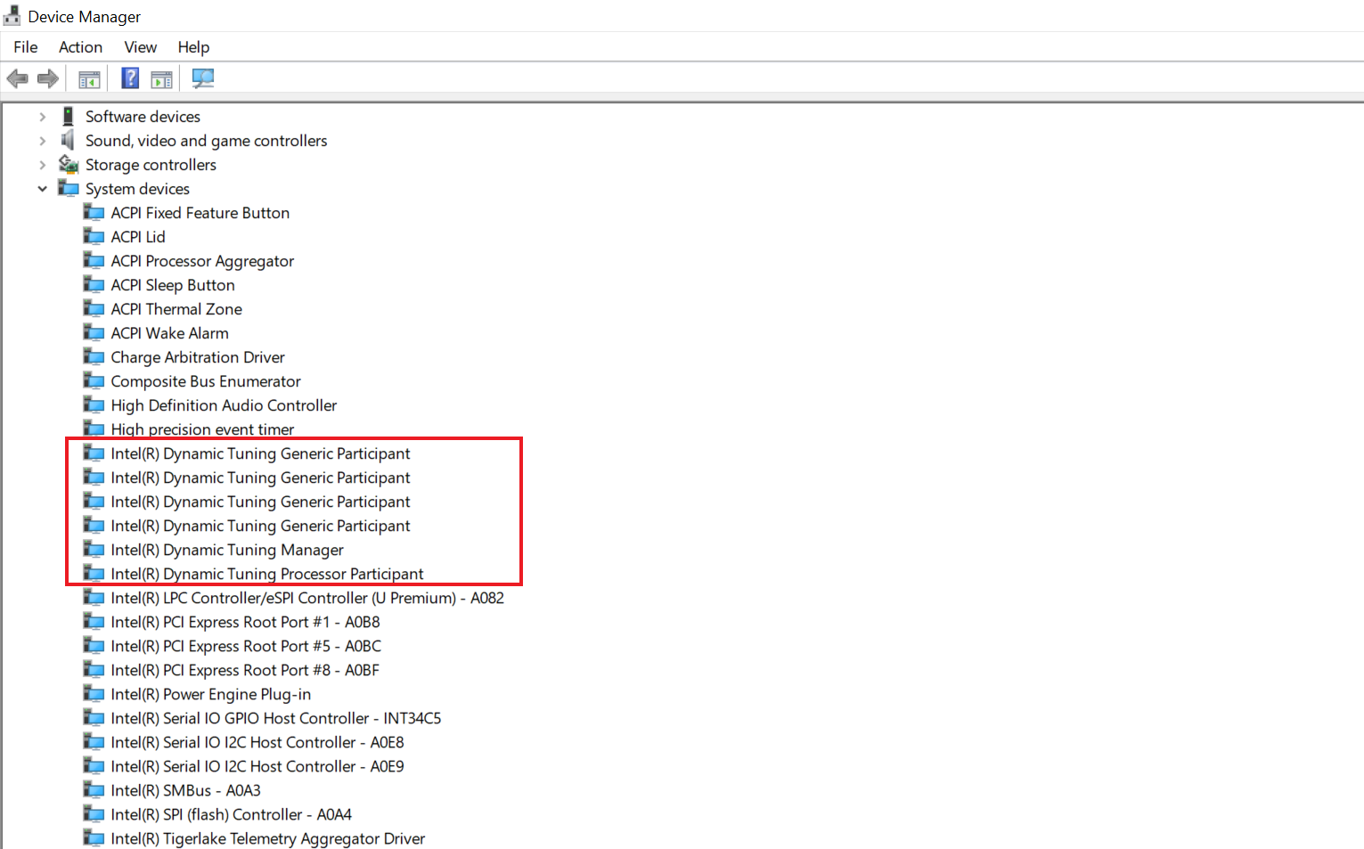Select Intel(R) SPI (flash) Controller - A0A4
This screenshot has height=849, width=1364.
coord(231,814)
